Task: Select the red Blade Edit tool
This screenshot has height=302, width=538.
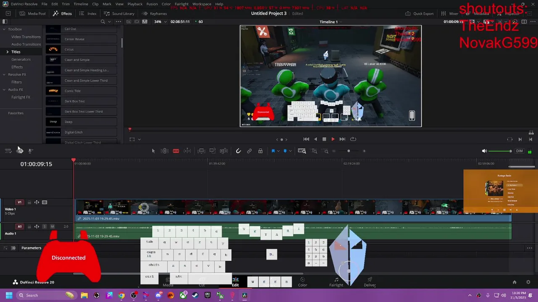Action: 176,151
